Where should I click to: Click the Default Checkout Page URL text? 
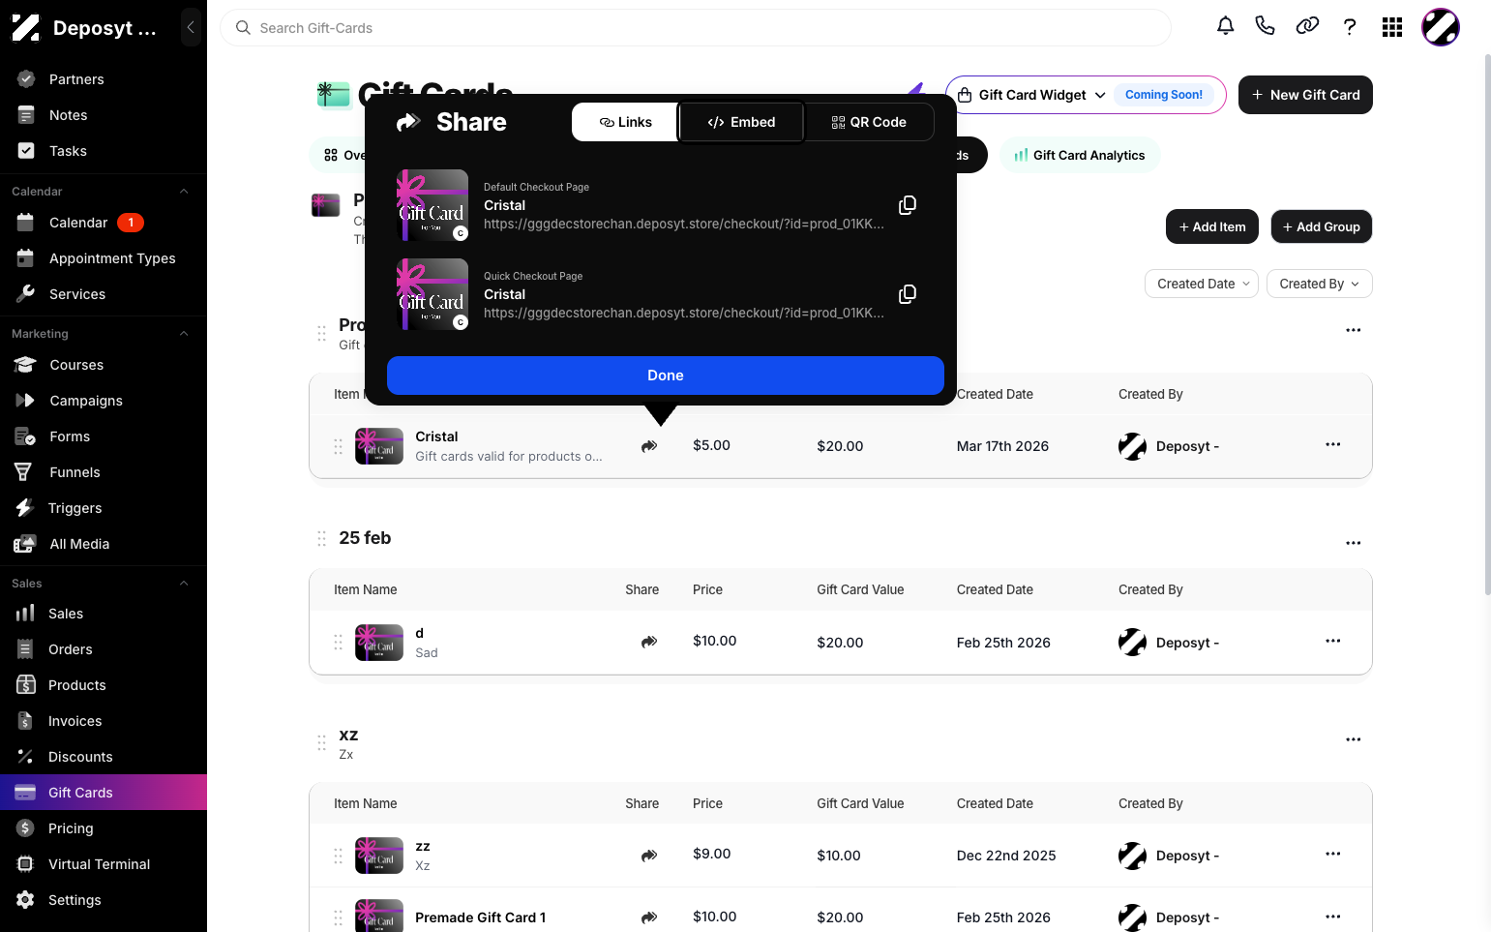(684, 224)
